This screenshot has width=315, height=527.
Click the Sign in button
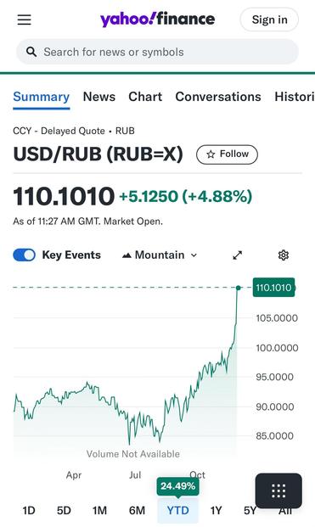269,20
